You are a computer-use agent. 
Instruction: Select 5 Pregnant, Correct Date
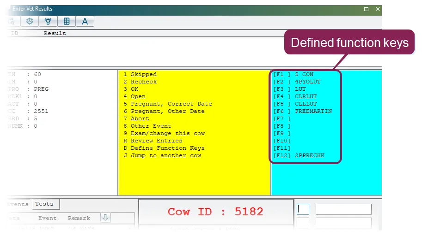[168, 104]
